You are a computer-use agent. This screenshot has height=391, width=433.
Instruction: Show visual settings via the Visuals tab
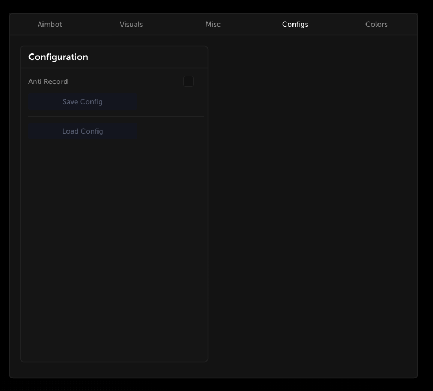click(x=131, y=25)
